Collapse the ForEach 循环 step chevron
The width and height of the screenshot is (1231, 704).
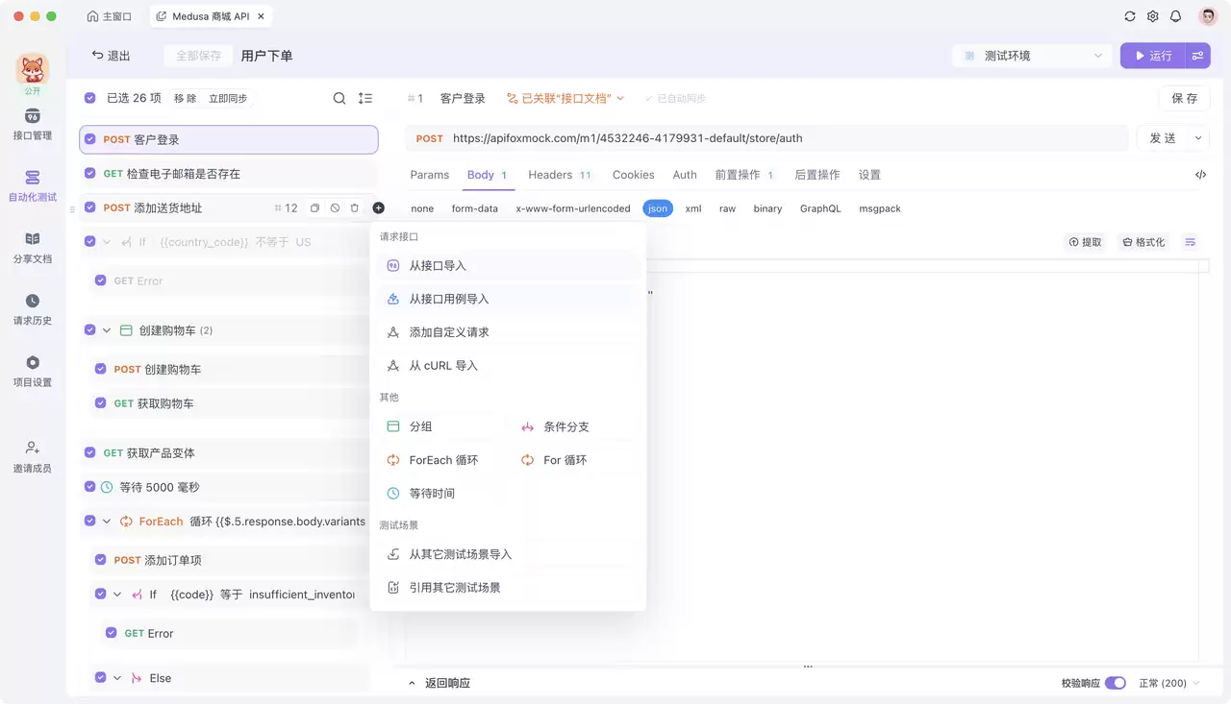pos(107,522)
